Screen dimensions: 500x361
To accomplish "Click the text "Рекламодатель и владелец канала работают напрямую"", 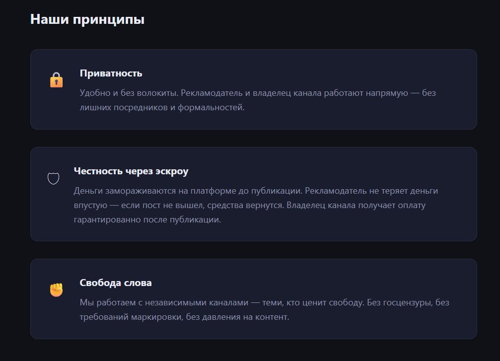I will coord(293,93).
